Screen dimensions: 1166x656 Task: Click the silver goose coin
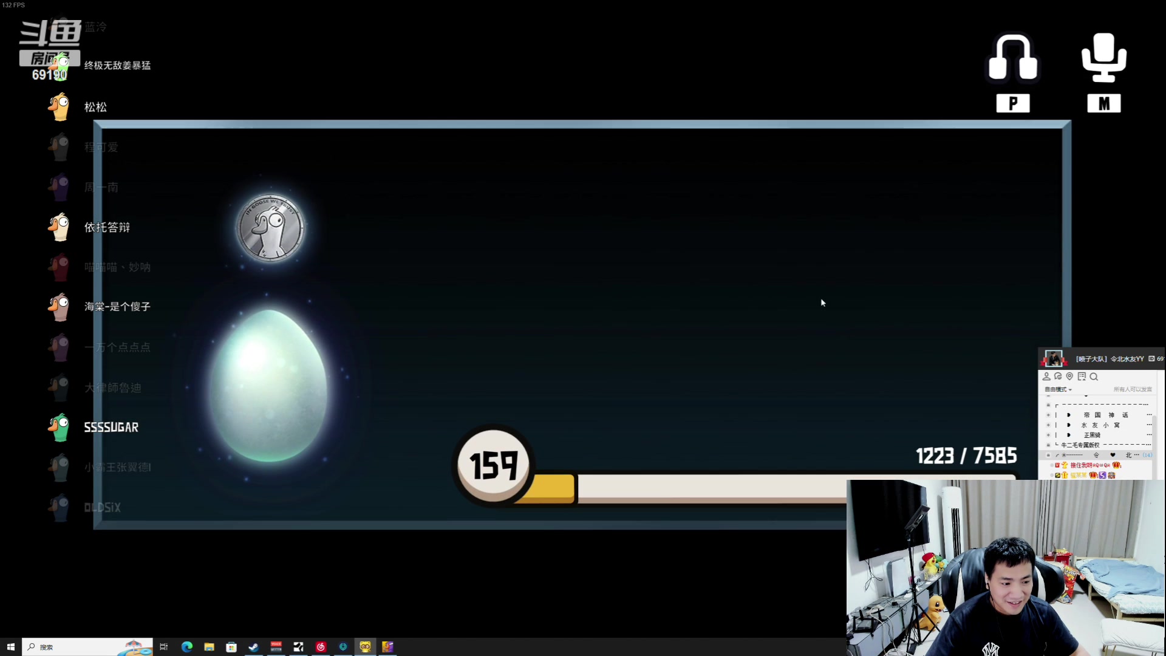click(270, 228)
